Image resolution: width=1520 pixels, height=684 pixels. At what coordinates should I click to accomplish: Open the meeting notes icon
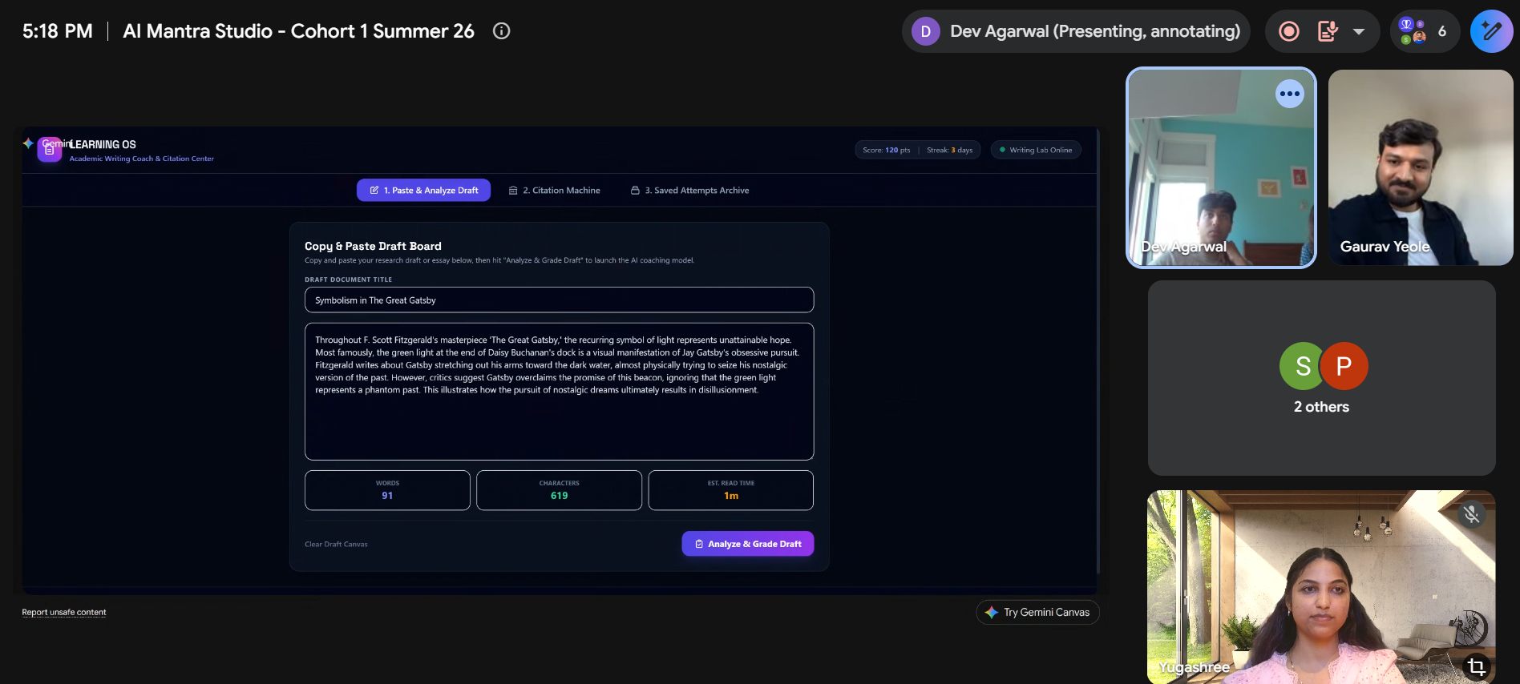tap(1328, 31)
